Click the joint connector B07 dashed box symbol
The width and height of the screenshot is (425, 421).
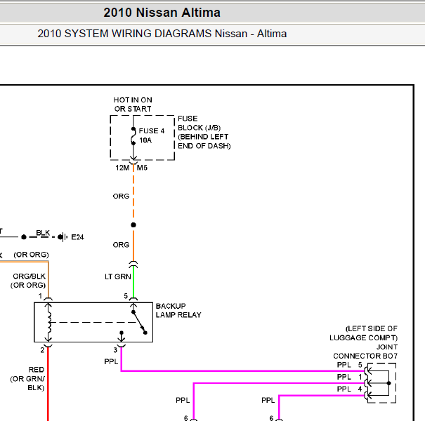pos(381,383)
